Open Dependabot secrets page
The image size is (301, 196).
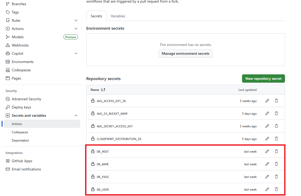tap(20, 140)
